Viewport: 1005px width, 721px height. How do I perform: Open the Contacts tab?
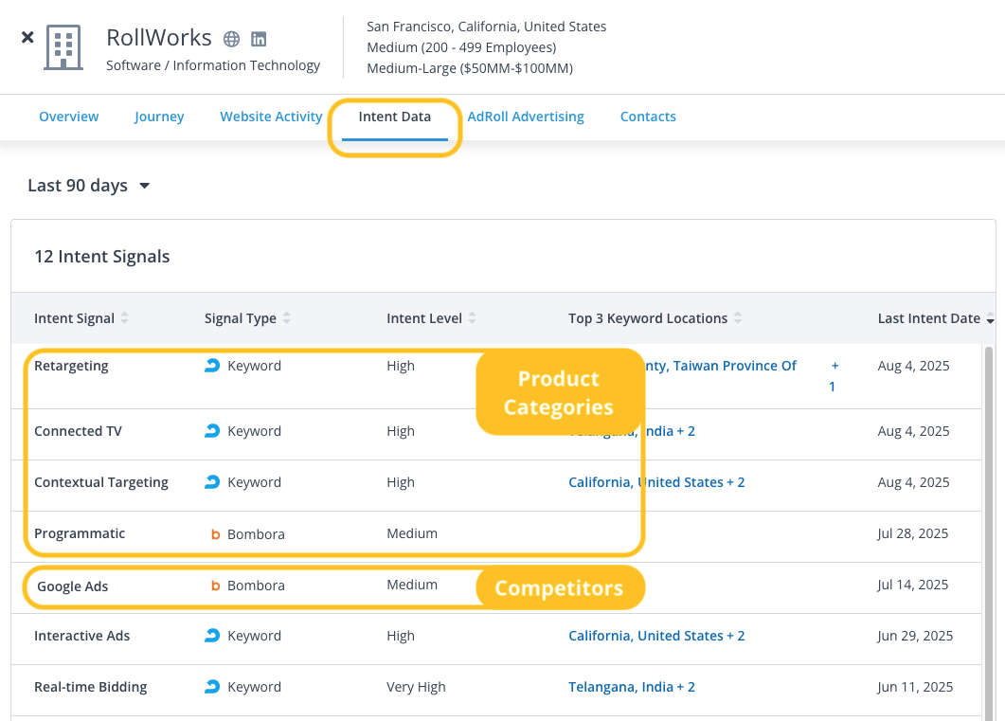tap(648, 117)
